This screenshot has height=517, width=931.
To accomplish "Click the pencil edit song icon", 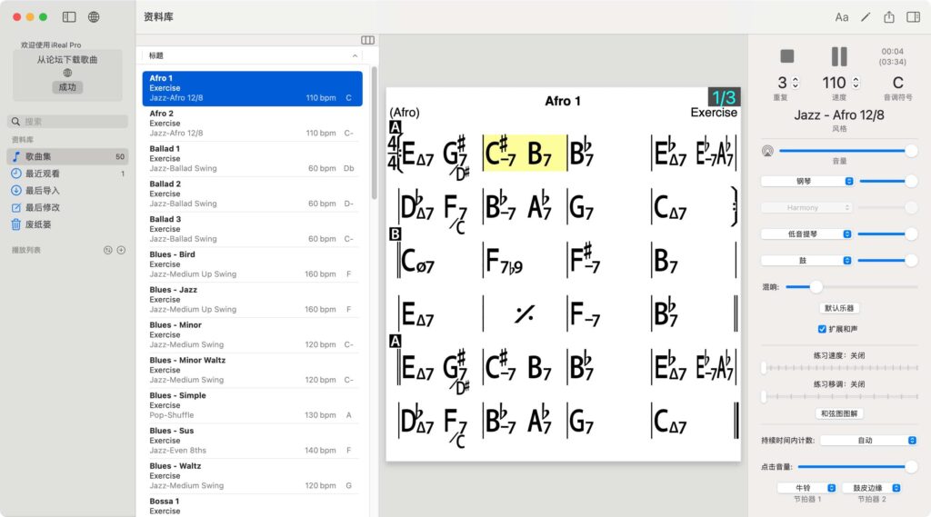I will click(866, 17).
